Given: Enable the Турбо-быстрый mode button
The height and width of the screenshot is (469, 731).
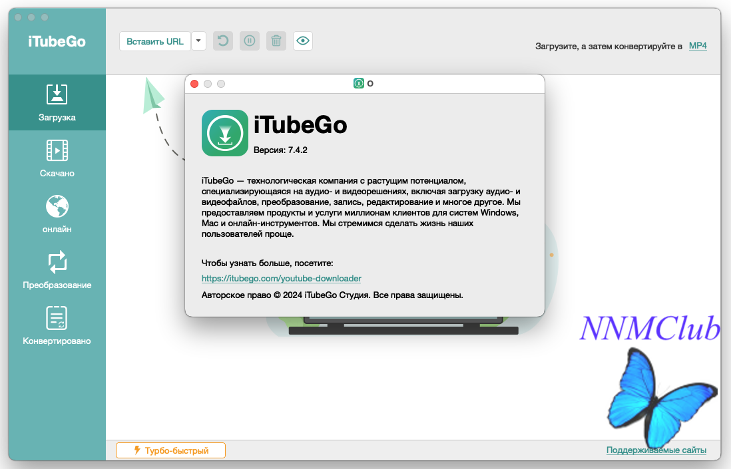Looking at the screenshot, I should point(170,450).
